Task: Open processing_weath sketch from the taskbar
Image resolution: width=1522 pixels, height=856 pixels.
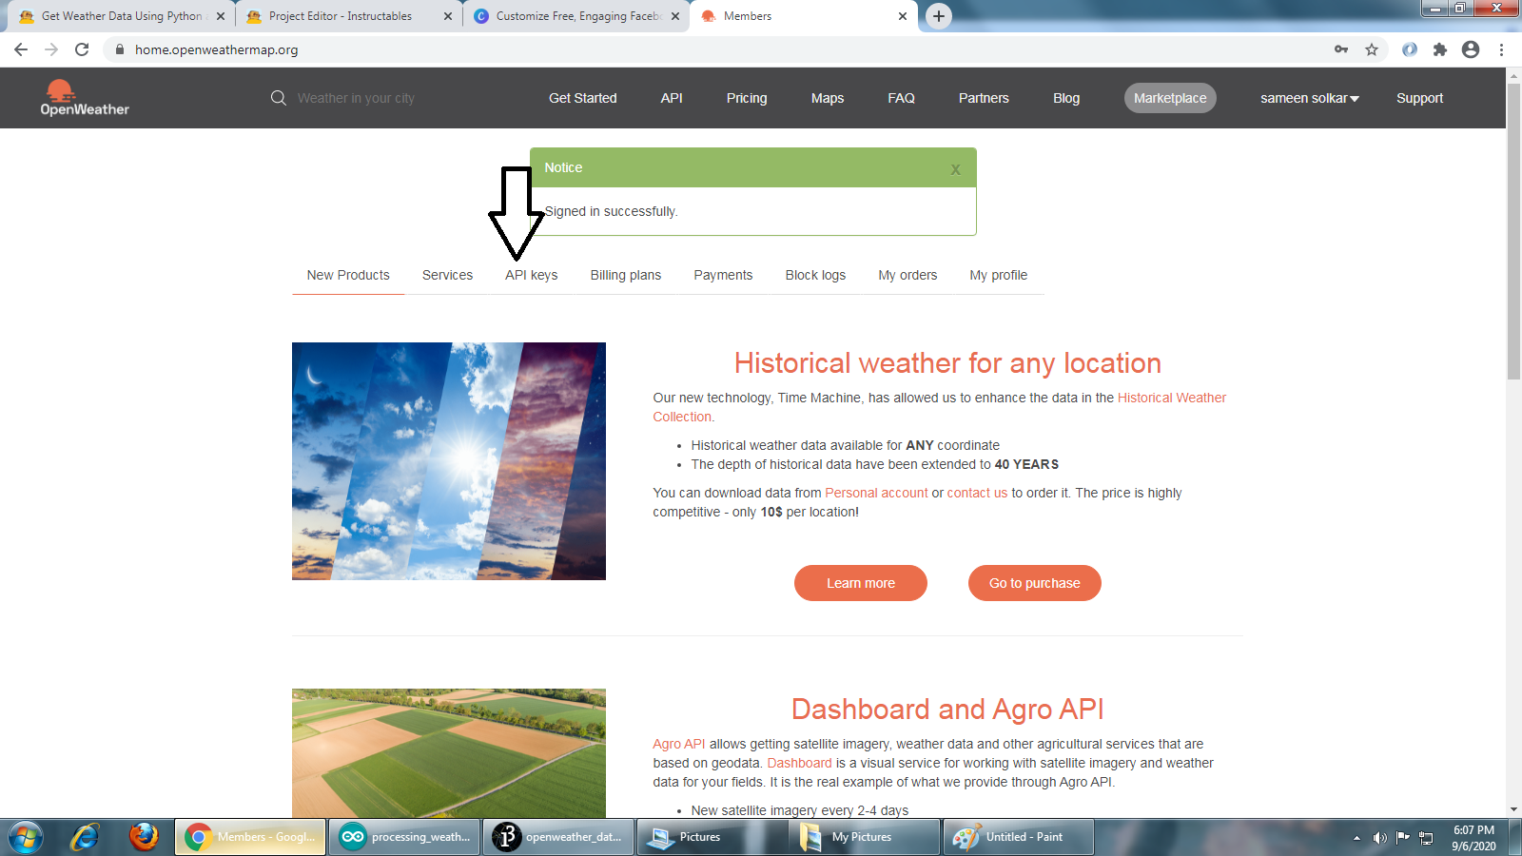Action: [x=403, y=837]
